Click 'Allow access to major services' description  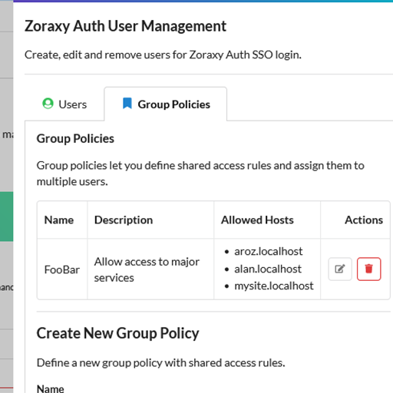point(147,269)
